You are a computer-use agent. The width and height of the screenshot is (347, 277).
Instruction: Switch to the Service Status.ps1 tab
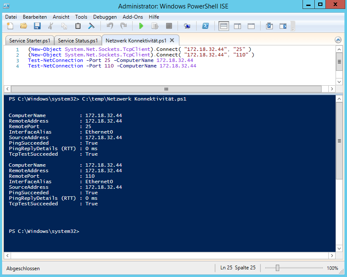78,41
